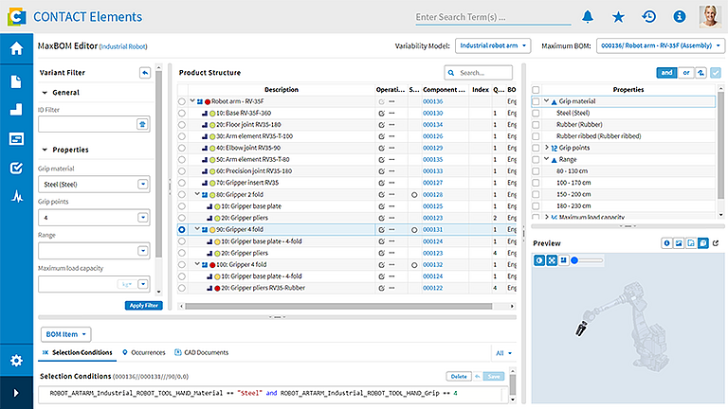Click the info icon in the header
Screen dimensions: 728x409
pyautogui.click(x=680, y=17)
